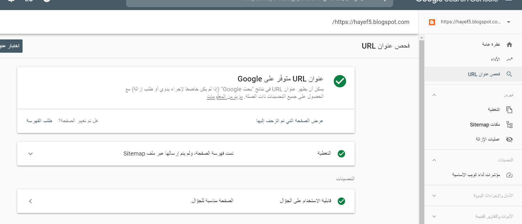Click the 'Page is mobile friendly' status text
This screenshot has width=522, height=224.
point(212,201)
